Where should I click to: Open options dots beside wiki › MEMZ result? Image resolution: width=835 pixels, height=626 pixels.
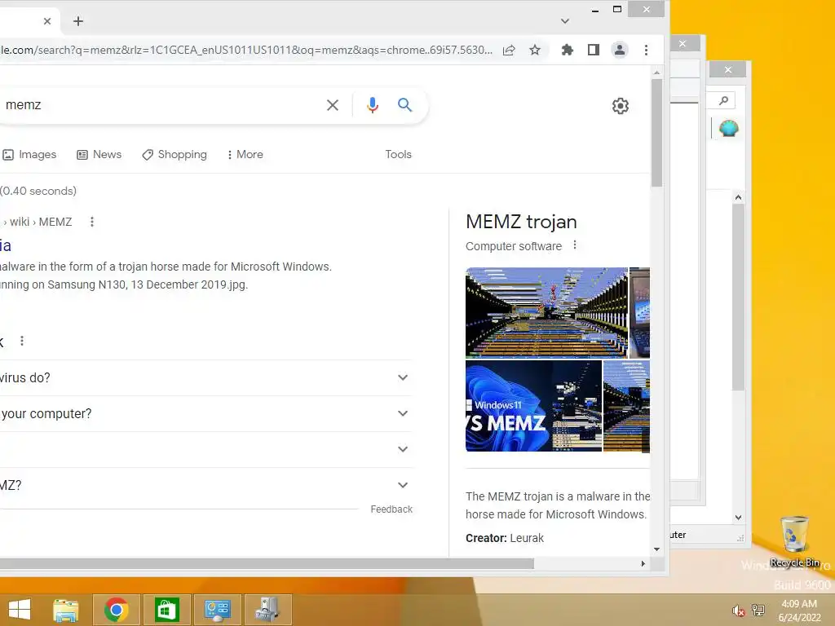(92, 222)
